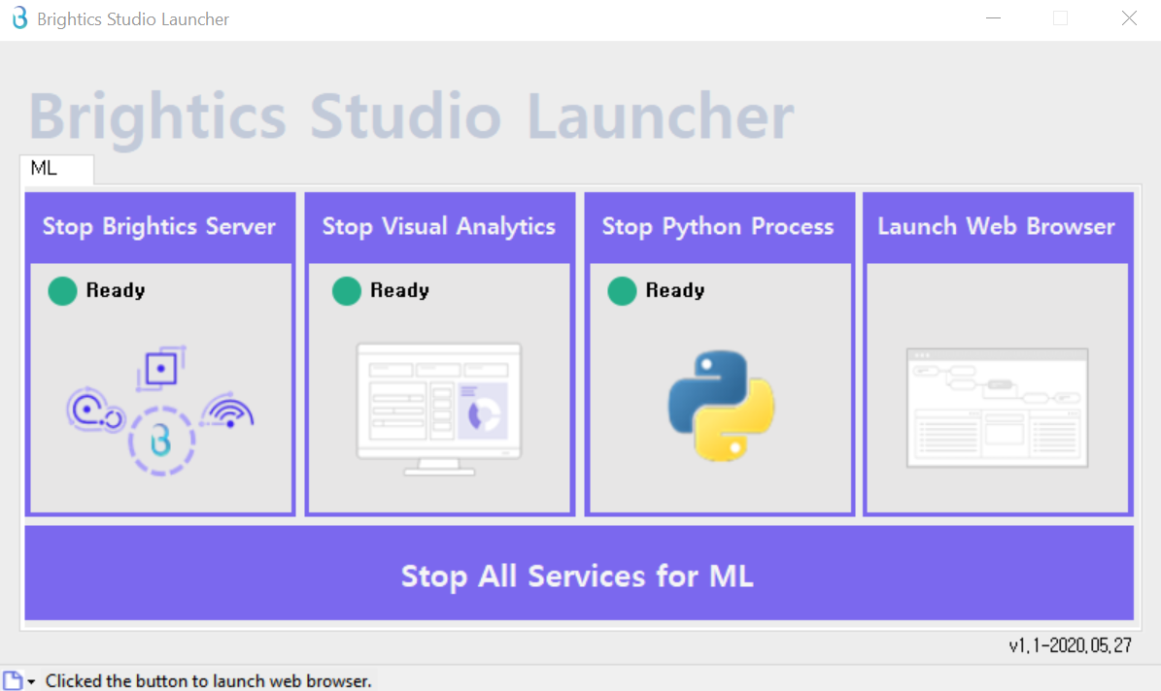This screenshot has height=691, width=1161.
Task: Minimize the Brightics Studio Launcher window
Action: 994,18
